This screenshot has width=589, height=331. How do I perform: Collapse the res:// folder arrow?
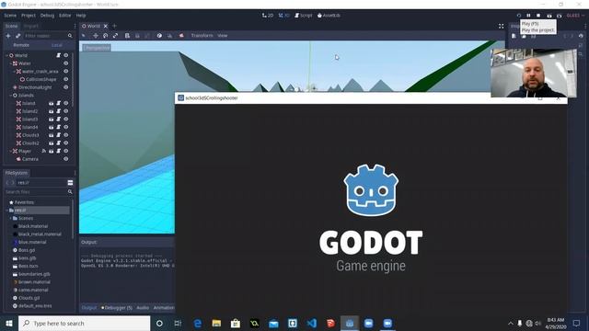6,211
